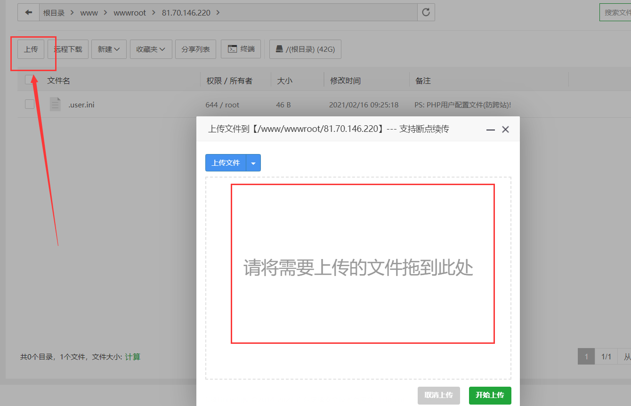Image resolution: width=631 pixels, height=406 pixels.
Task: Expand the 收藏夹 favorites dropdown
Action: pos(151,49)
